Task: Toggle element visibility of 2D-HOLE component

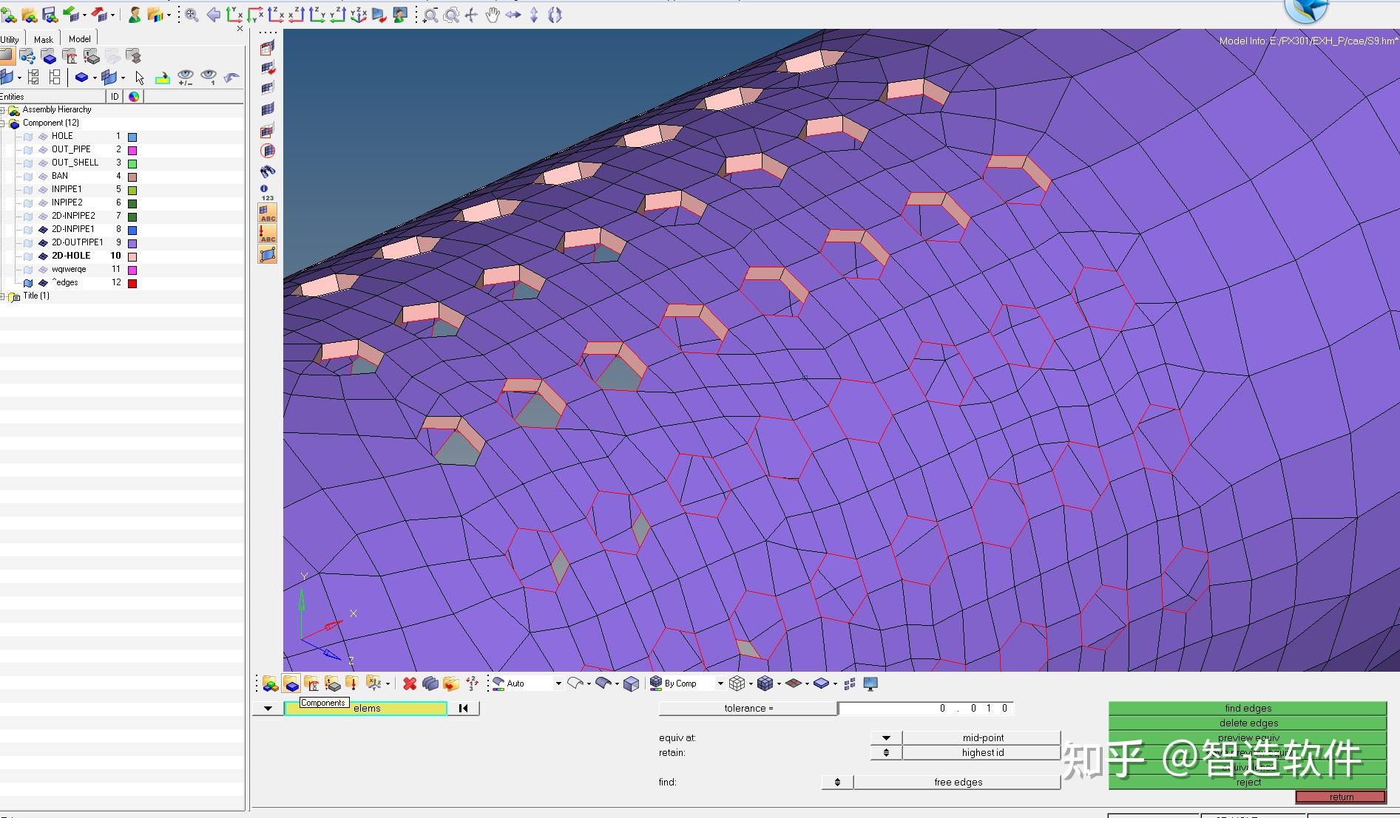Action: coord(43,256)
